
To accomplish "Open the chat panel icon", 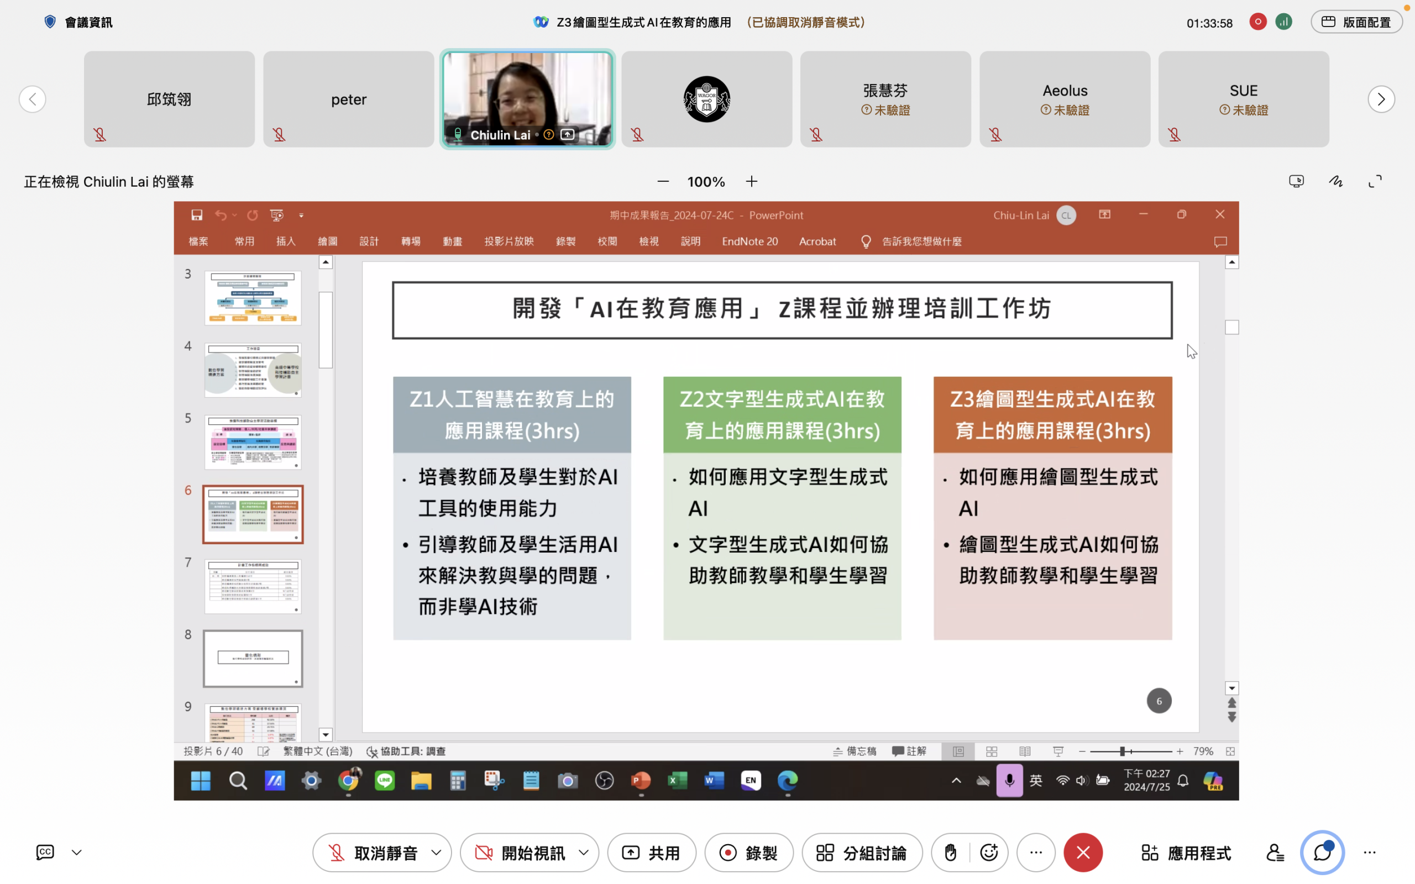I will pyautogui.click(x=1322, y=853).
